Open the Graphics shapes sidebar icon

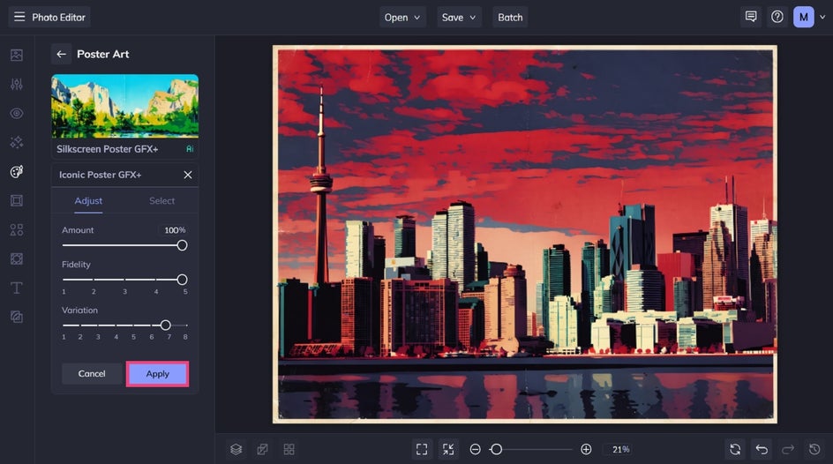[x=17, y=230]
